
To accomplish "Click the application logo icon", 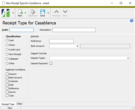I will pos(6,13).
